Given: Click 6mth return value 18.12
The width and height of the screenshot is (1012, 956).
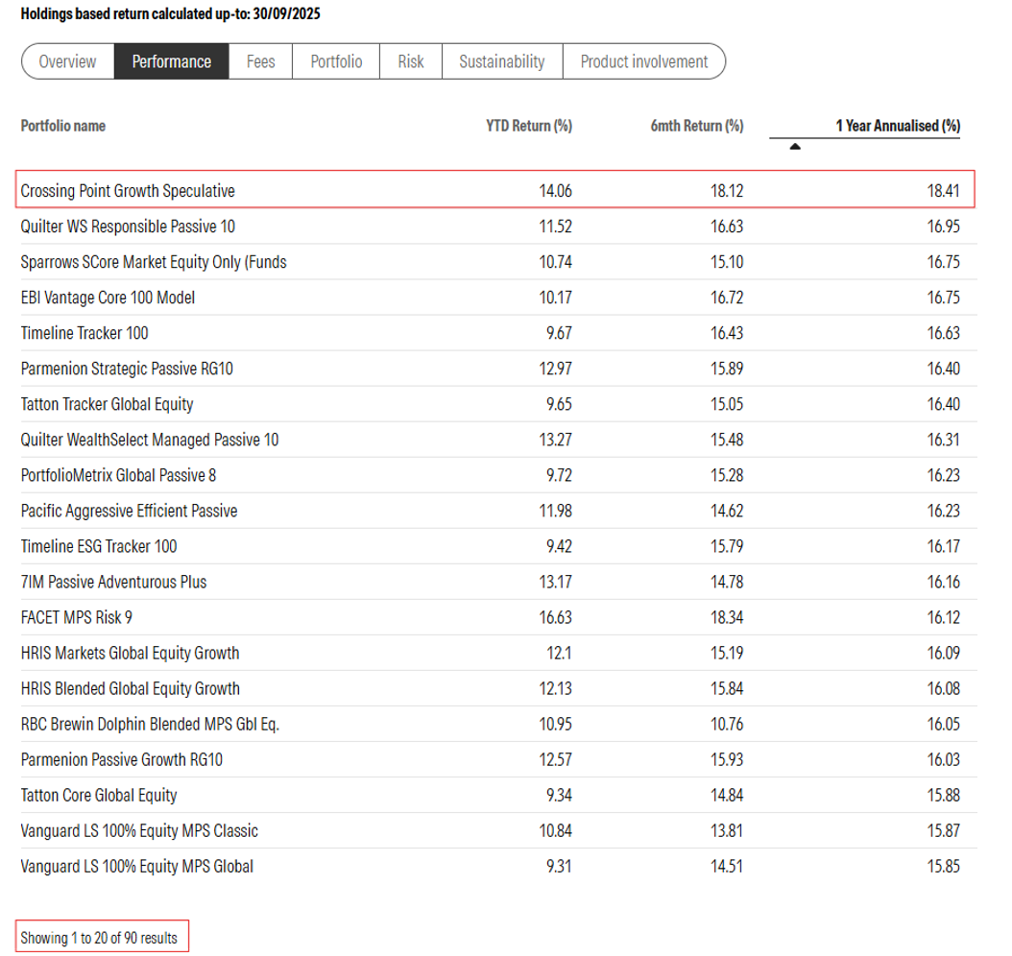Looking at the screenshot, I should pyautogui.click(x=727, y=191).
